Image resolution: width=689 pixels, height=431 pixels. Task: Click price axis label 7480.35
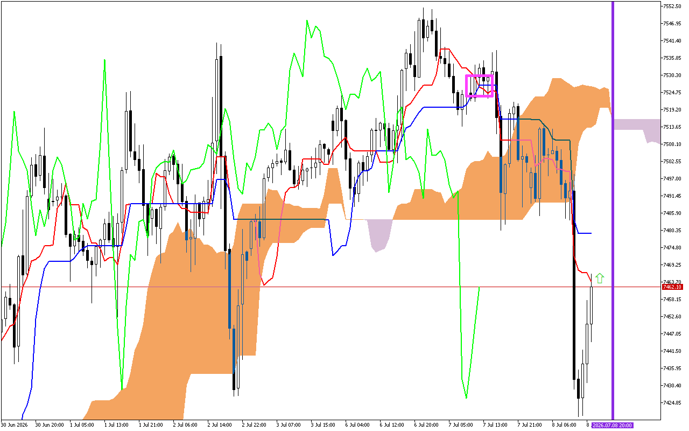click(x=672, y=231)
